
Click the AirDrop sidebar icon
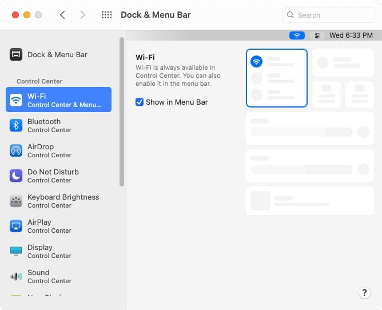pos(16,150)
